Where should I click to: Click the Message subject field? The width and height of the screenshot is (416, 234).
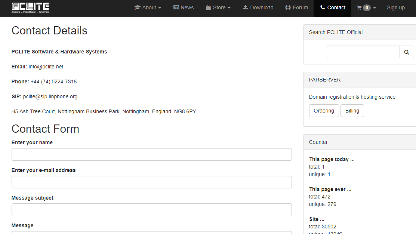click(x=152, y=210)
